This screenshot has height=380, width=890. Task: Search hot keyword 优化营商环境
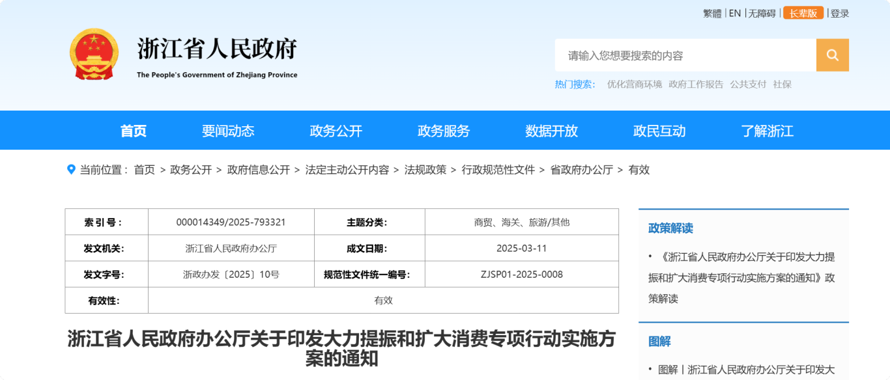[x=635, y=84]
